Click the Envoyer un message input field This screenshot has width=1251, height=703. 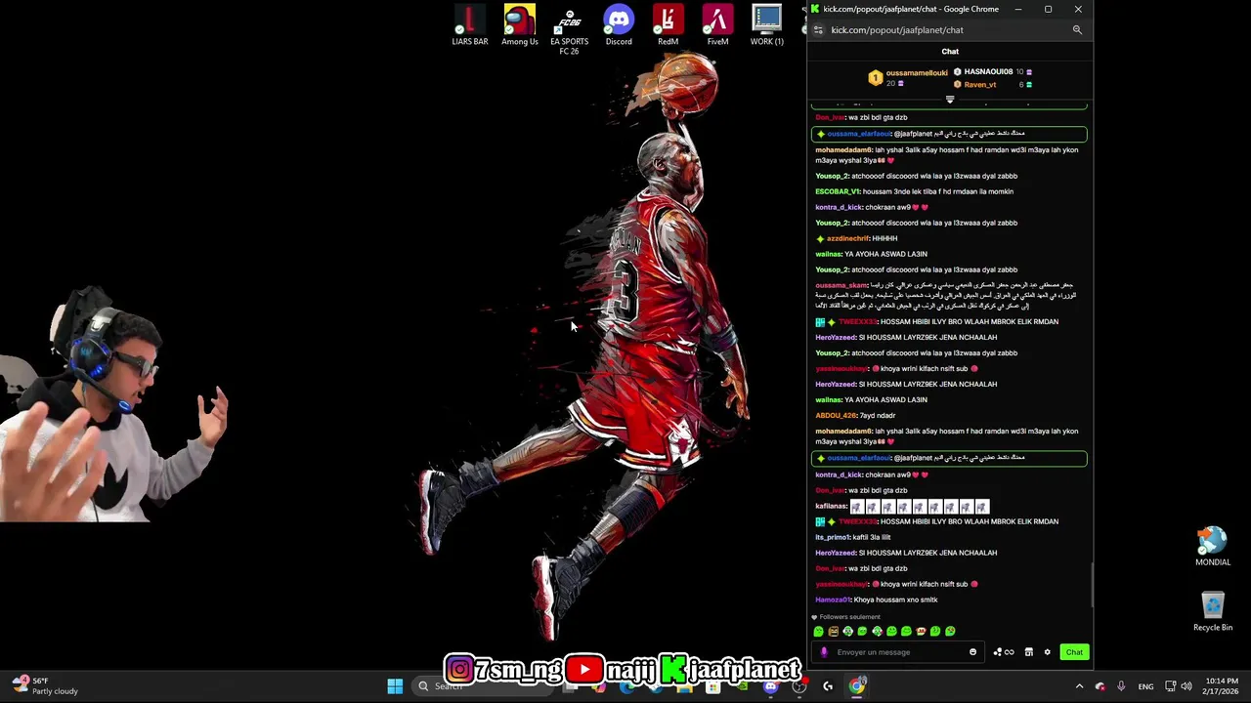(899, 652)
